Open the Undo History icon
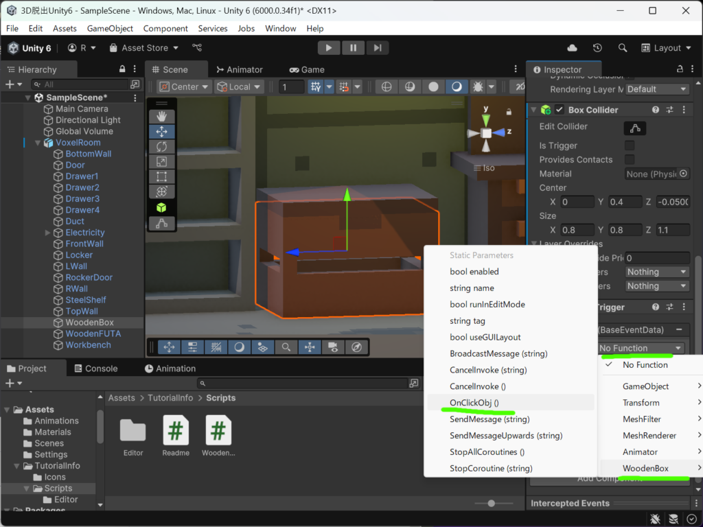The height and width of the screenshot is (527, 703). point(597,48)
